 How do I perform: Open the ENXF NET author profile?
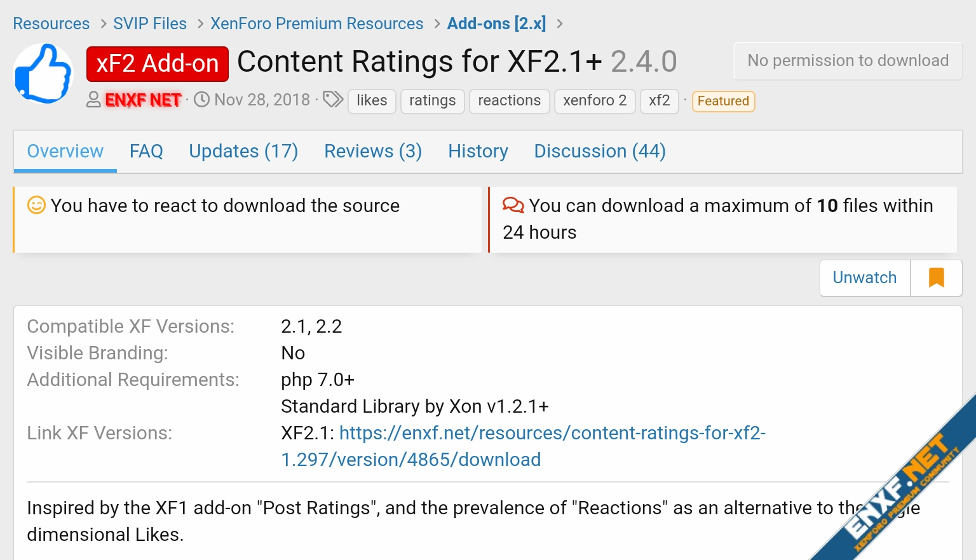(x=143, y=100)
